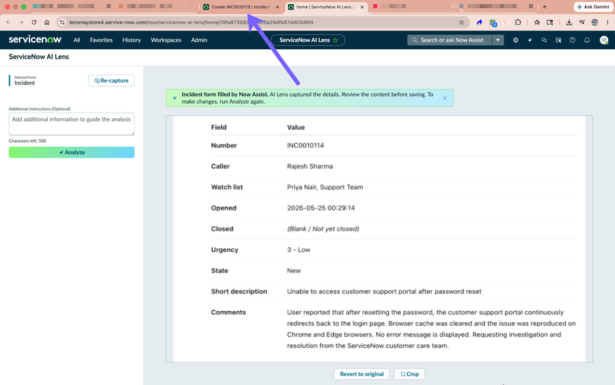Focus the Additional instructions text area

(71, 124)
